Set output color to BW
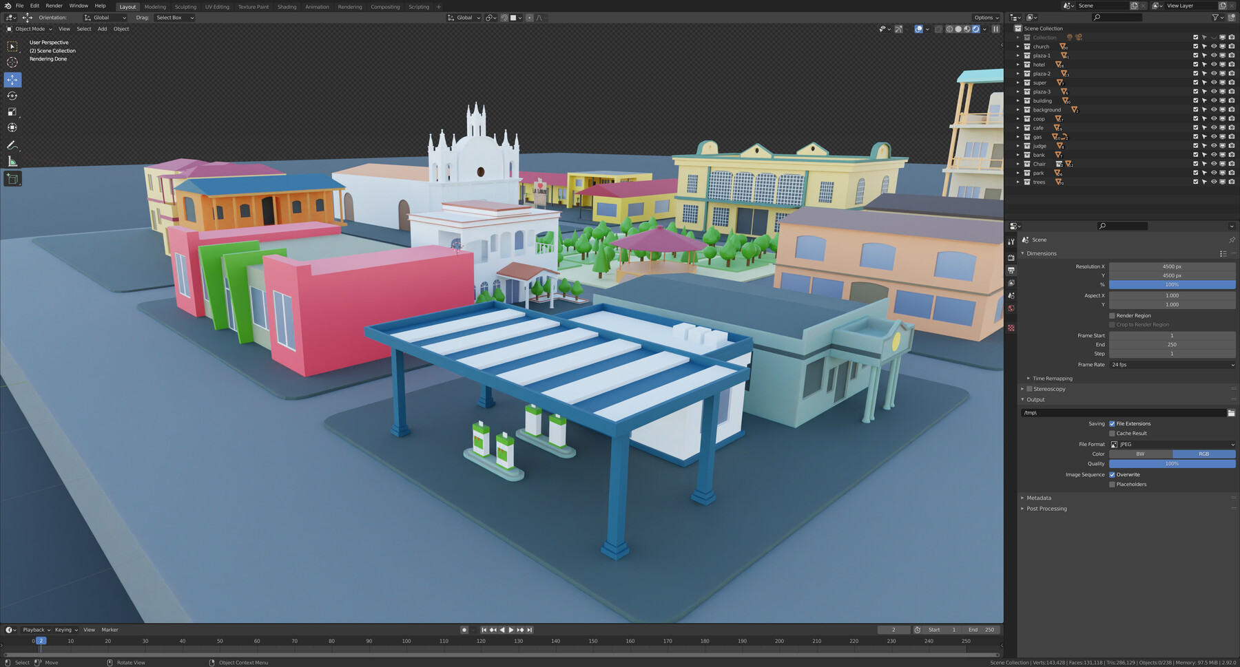 1140,454
